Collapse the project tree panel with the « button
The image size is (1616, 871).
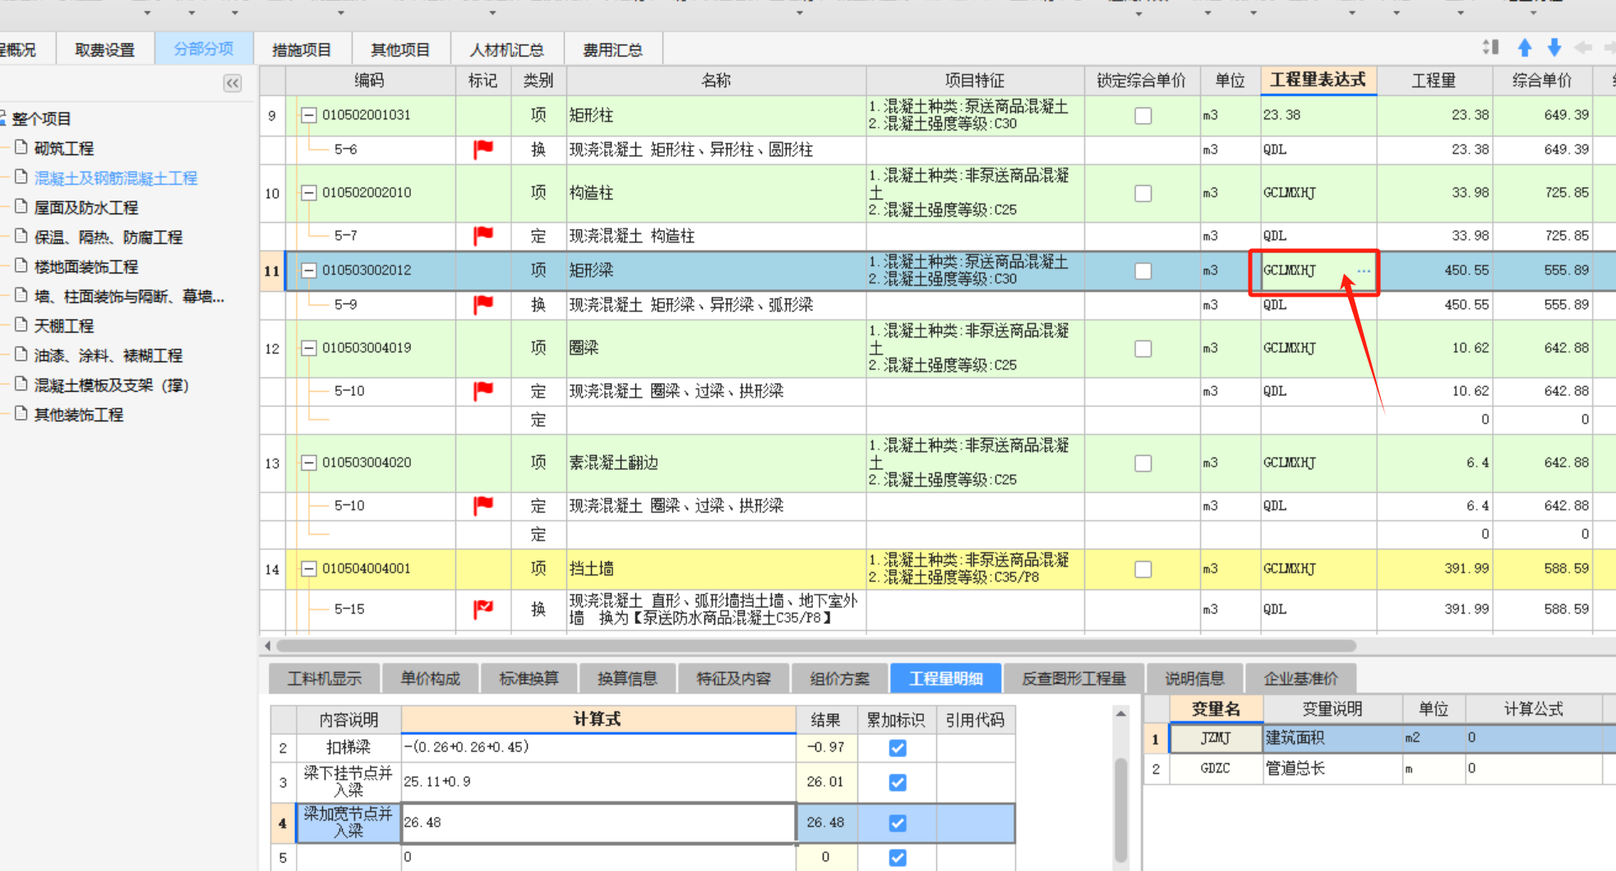pyautogui.click(x=233, y=83)
